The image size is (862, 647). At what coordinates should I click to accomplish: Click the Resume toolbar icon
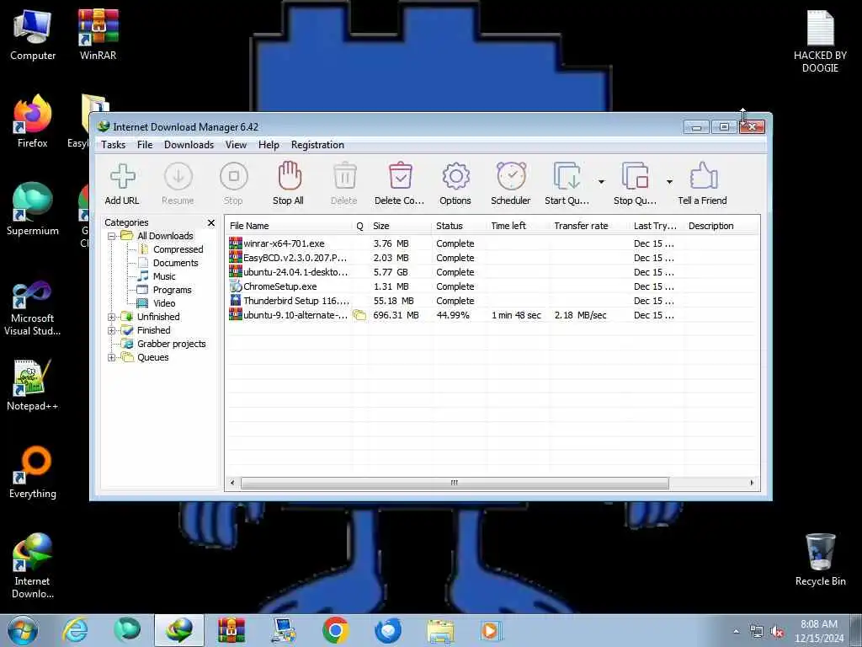tap(178, 177)
